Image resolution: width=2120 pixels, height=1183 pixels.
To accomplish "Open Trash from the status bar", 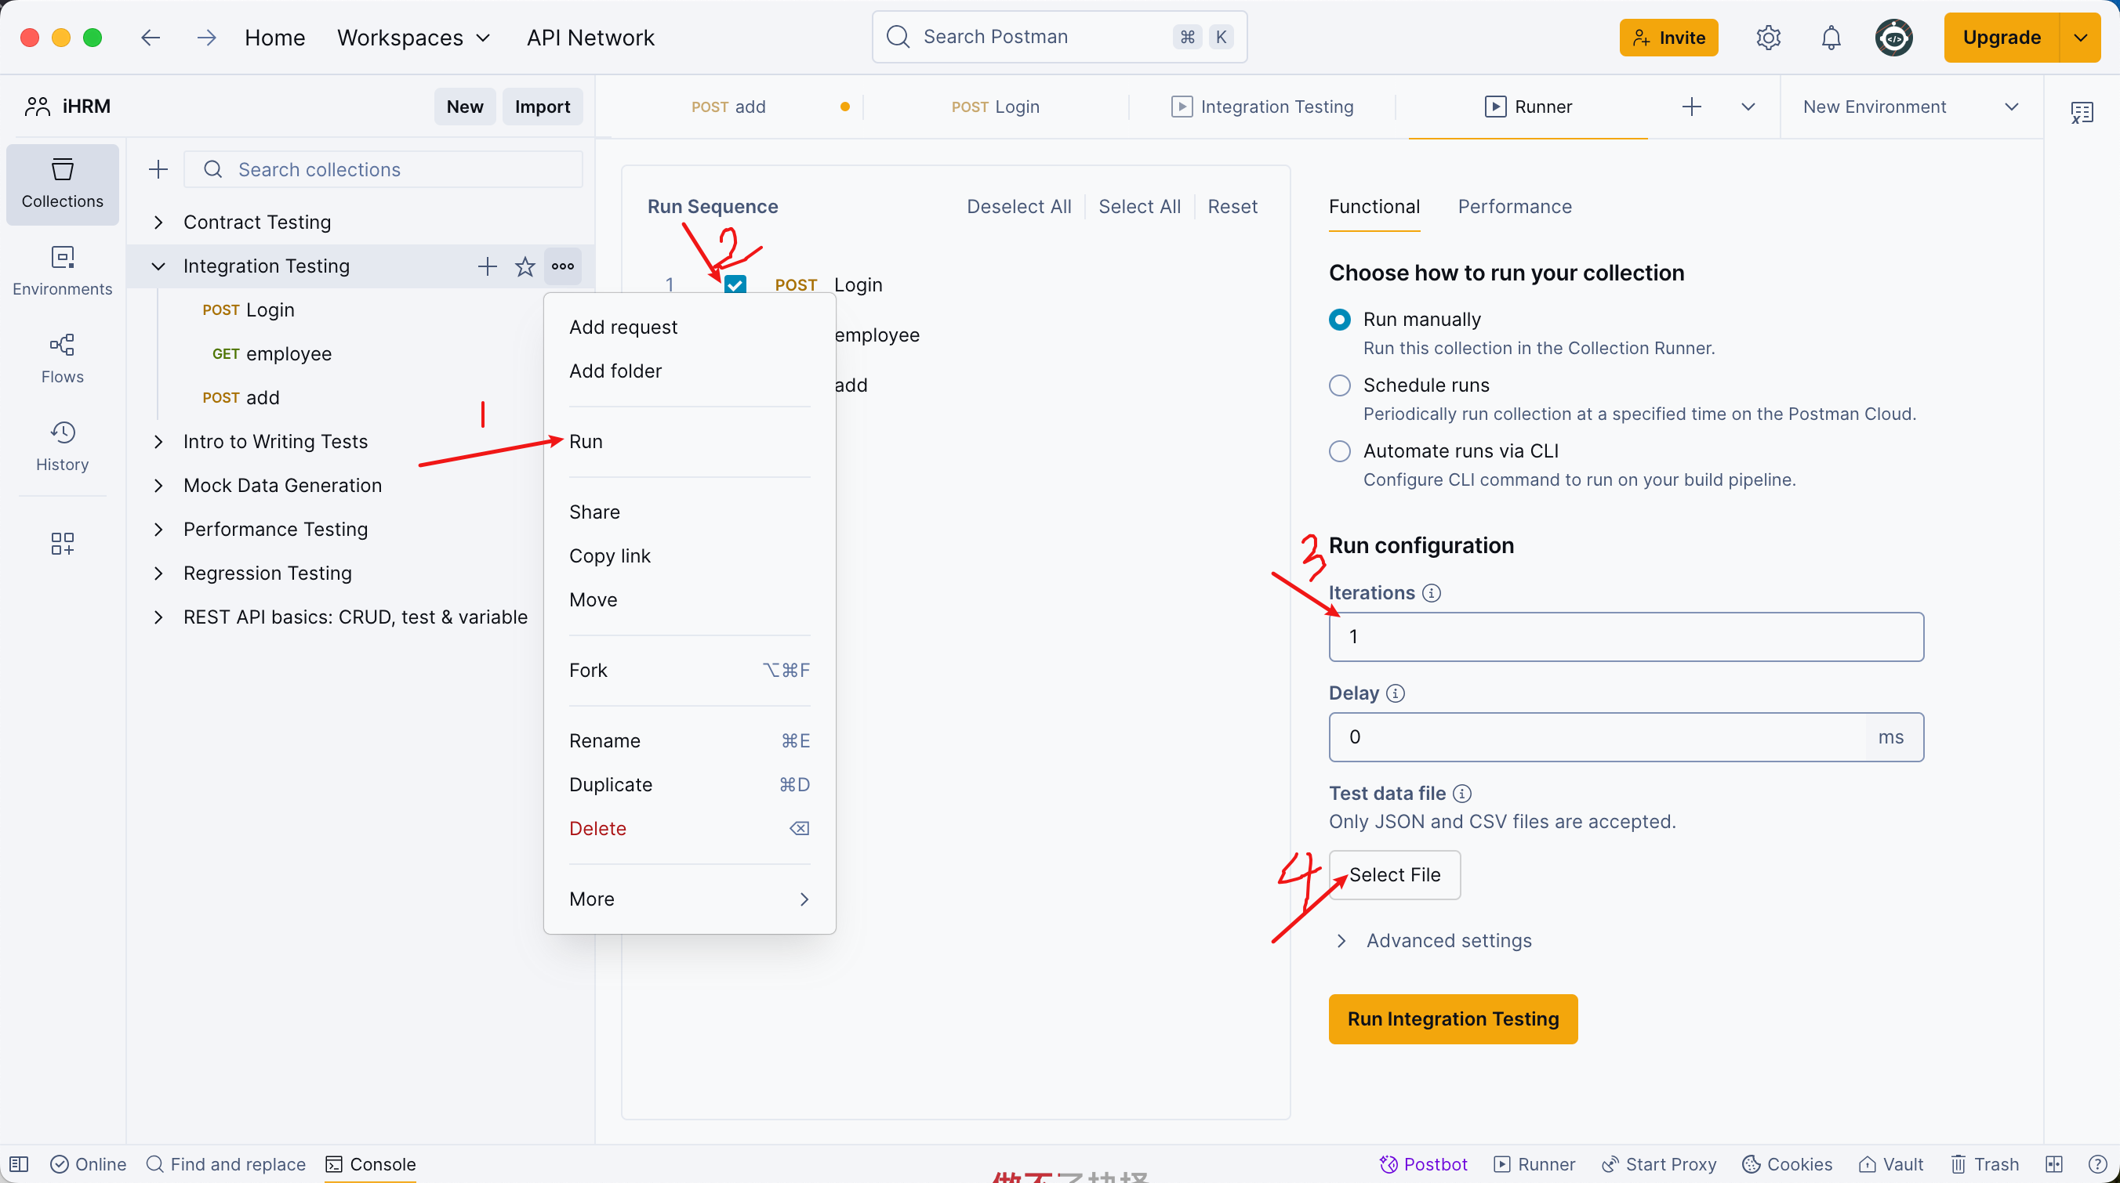I will coord(1984,1164).
